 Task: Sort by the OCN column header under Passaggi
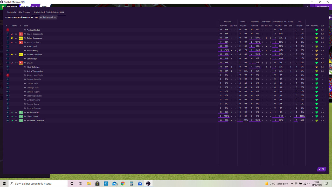point(235,26)
